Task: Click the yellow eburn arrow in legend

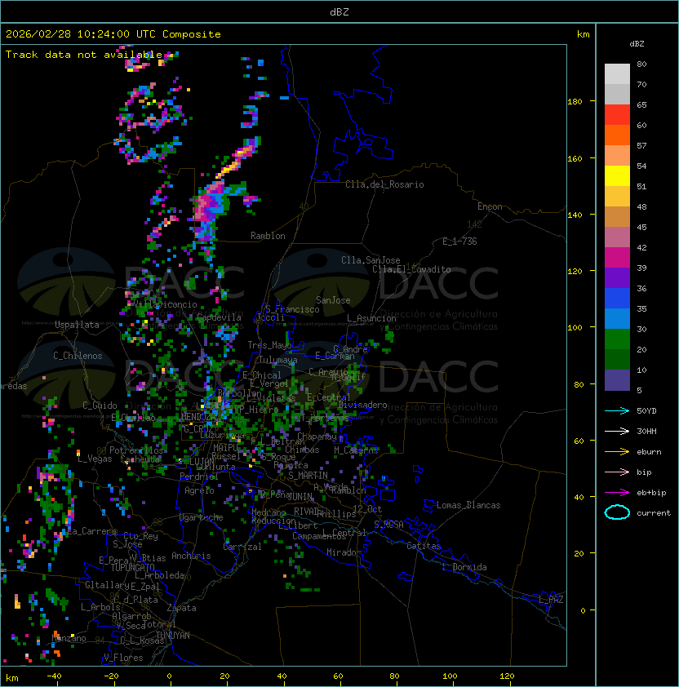Action: coord(617,452)
